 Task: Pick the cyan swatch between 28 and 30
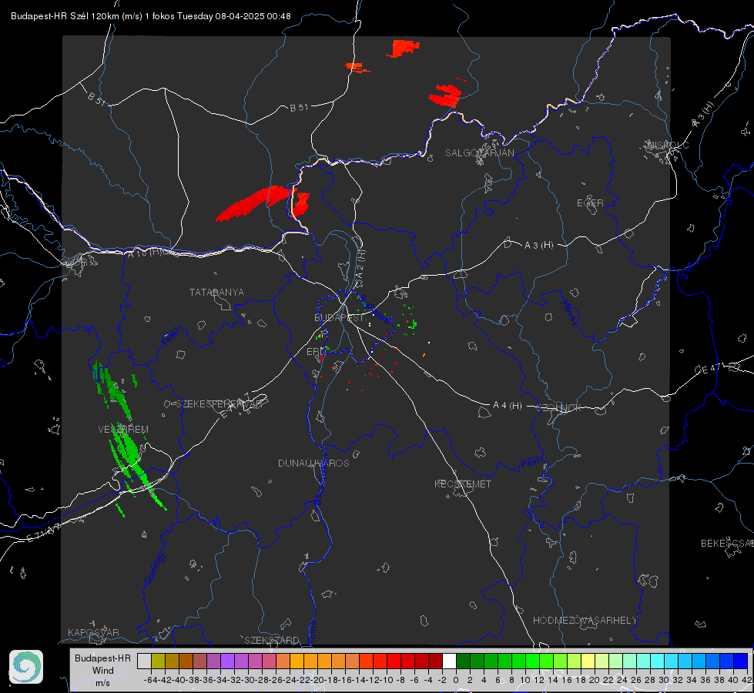click(657, 661)
